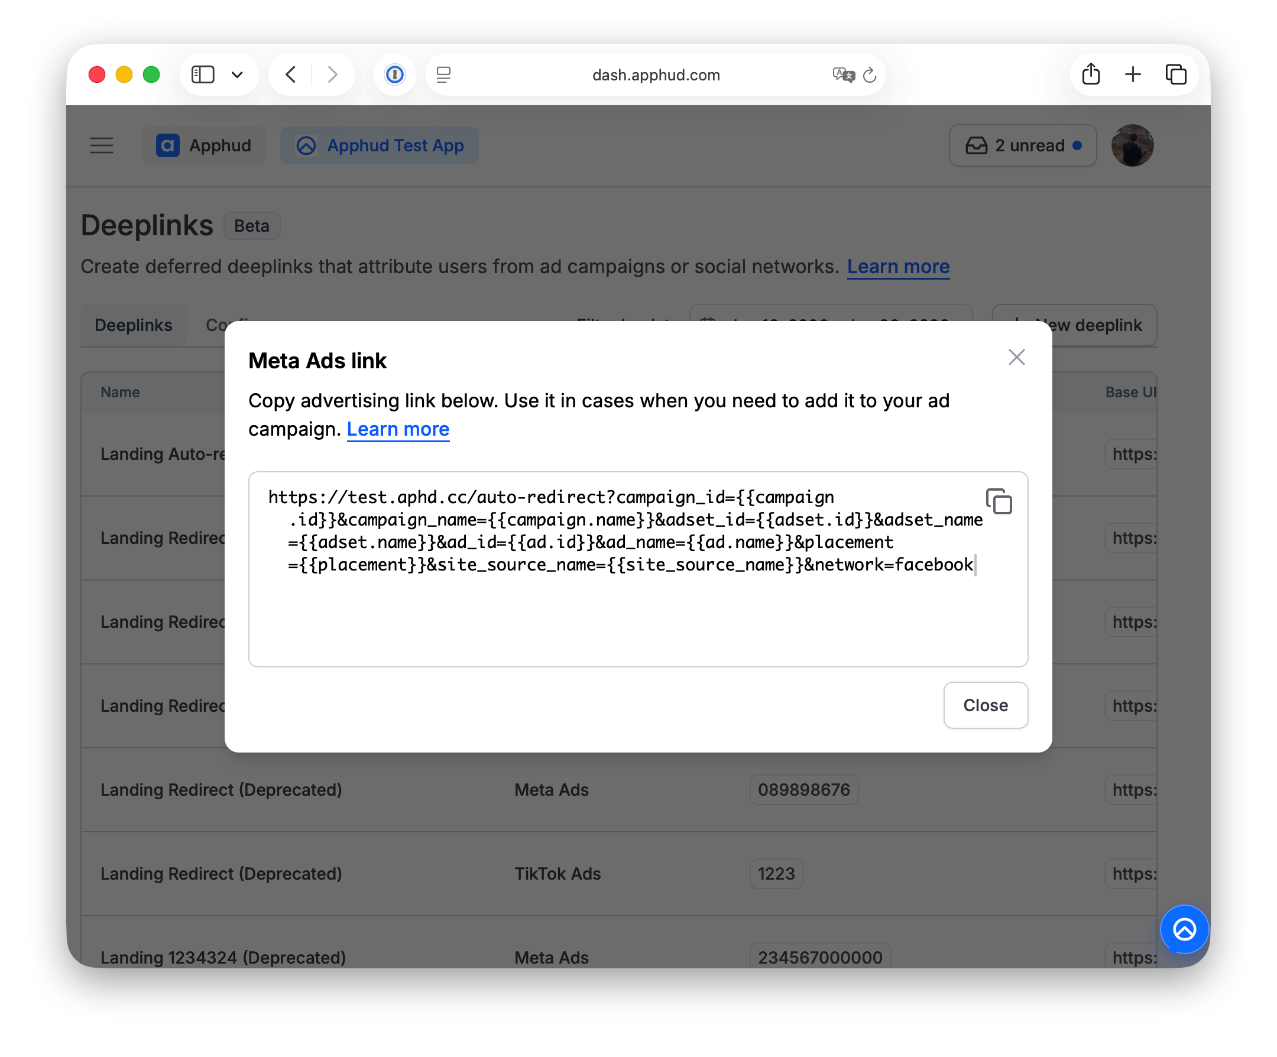Copy the Meta Ads link to clipboard
Screen dimensions: 1277x1057
tap(999, 501)
